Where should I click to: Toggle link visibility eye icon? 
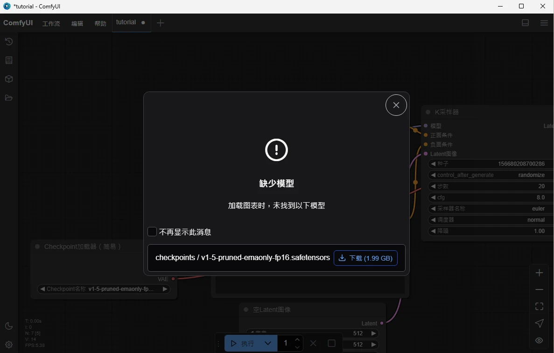pyautogui.click(x=539, y=340)
